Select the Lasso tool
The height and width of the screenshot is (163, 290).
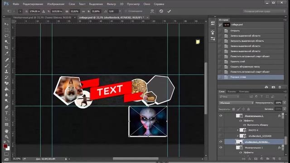click(x=6, y=36)
